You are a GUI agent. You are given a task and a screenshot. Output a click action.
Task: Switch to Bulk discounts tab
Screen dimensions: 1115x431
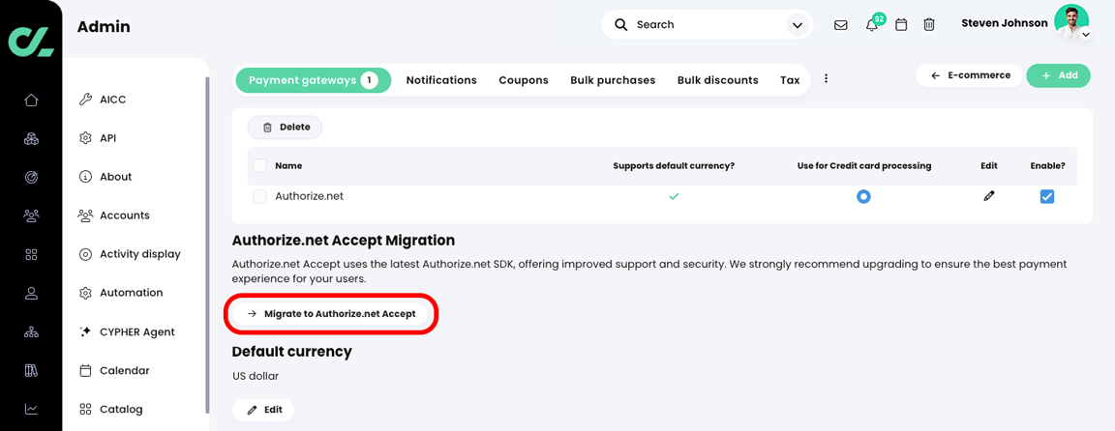pyautogui.click(x=717, y=80)
